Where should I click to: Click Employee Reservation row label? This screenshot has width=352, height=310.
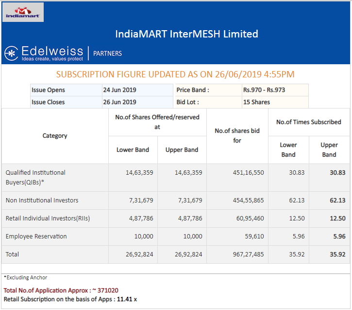pos(36,236)
